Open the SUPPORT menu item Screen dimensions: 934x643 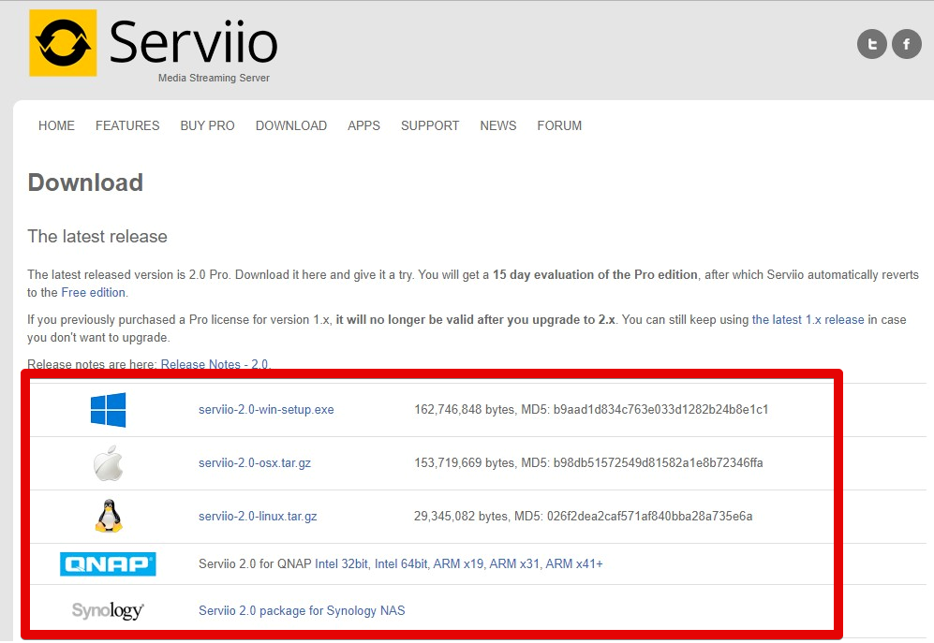[430, 125]
